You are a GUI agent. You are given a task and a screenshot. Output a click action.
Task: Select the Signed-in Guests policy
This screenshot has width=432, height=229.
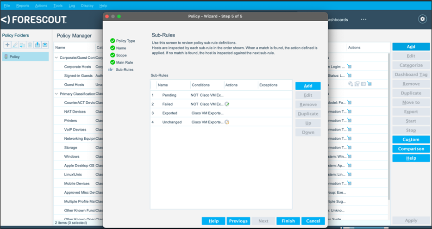click(78, 76)
